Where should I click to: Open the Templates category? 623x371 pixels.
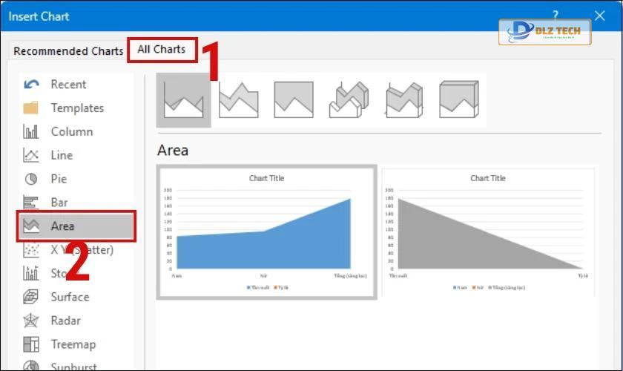(77, 108)
